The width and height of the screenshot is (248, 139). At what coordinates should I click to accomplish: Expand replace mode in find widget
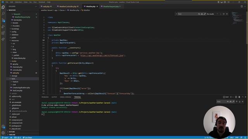[176, 14]
